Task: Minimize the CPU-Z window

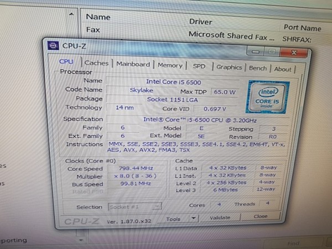Action: point(255,51)
